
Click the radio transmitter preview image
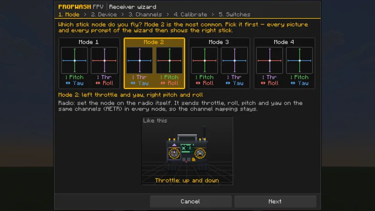click(x=187, y=151)
